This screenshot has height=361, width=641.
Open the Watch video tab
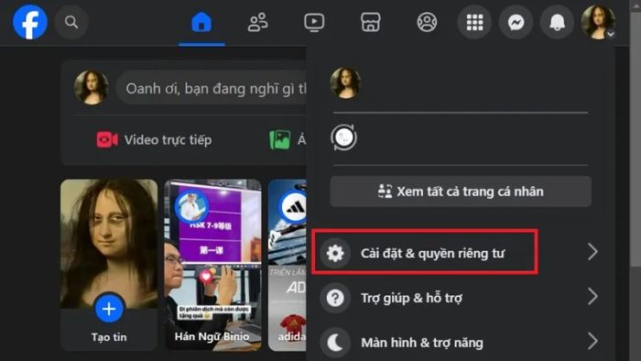(x=314, y=22)
